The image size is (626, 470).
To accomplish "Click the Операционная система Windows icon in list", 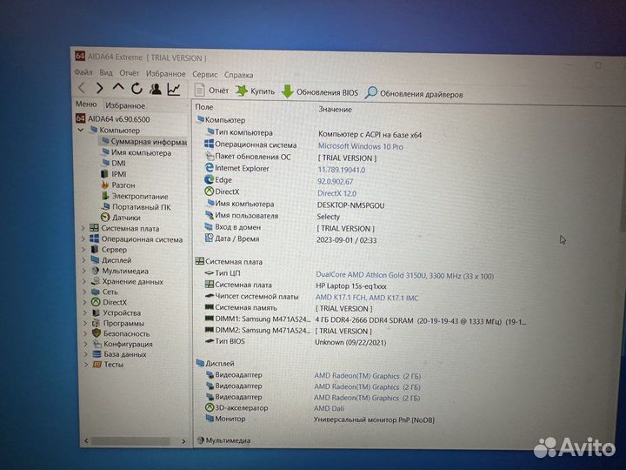I will click(209, 144).
